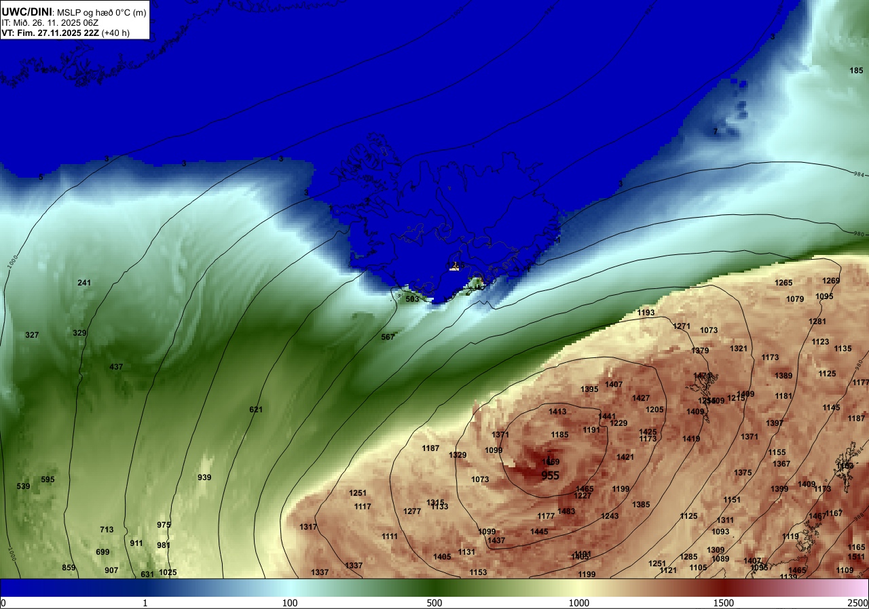Click the freezing level value 1271
Screen dimensions: 869x609
682,326
